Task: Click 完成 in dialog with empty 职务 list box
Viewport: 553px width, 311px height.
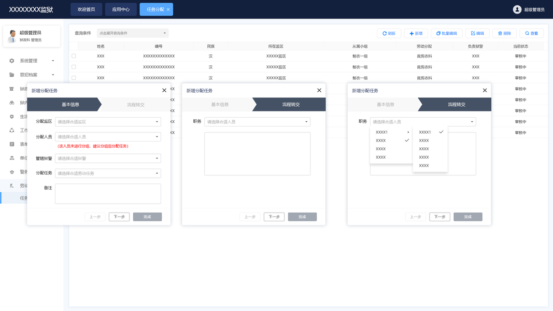Action: 302,217
